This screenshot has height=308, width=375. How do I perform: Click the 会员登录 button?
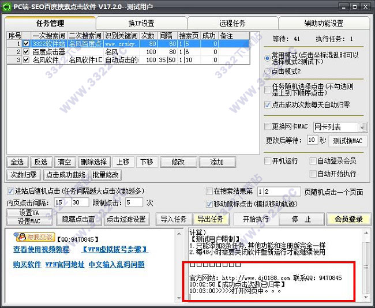click(x=348, y=219)
